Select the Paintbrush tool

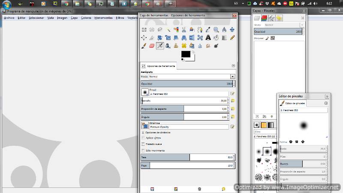tap(144, 46)
